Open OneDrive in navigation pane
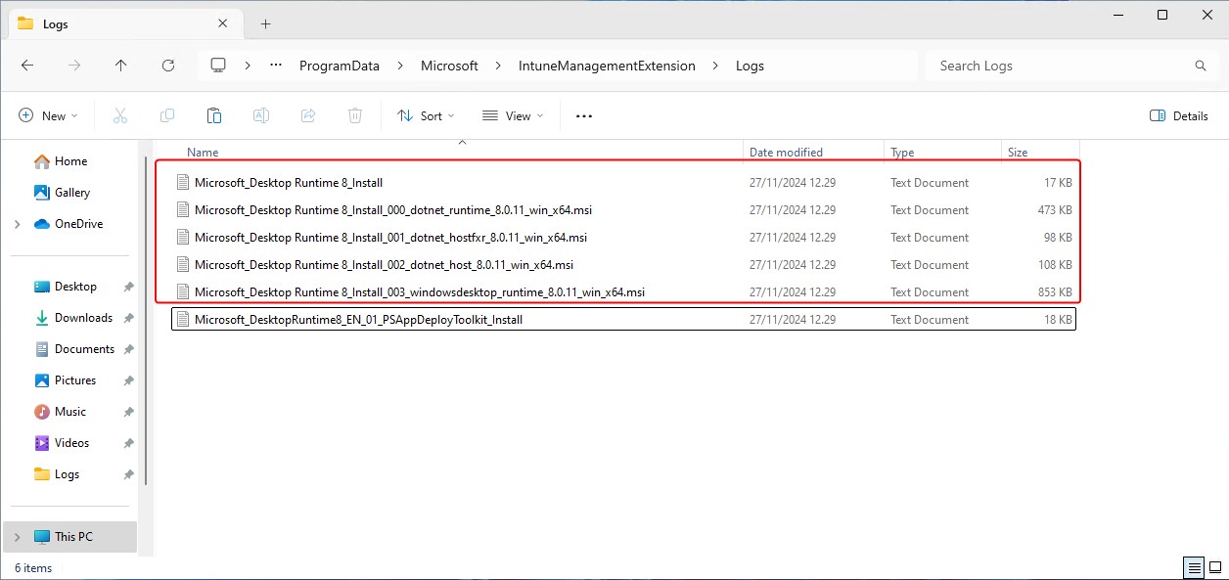This screenshot has height=580, width=1229. pos(78,224)
